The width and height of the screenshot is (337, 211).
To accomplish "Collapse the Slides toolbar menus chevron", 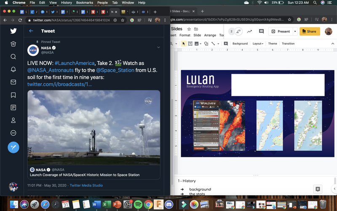I will click(333, 43).
